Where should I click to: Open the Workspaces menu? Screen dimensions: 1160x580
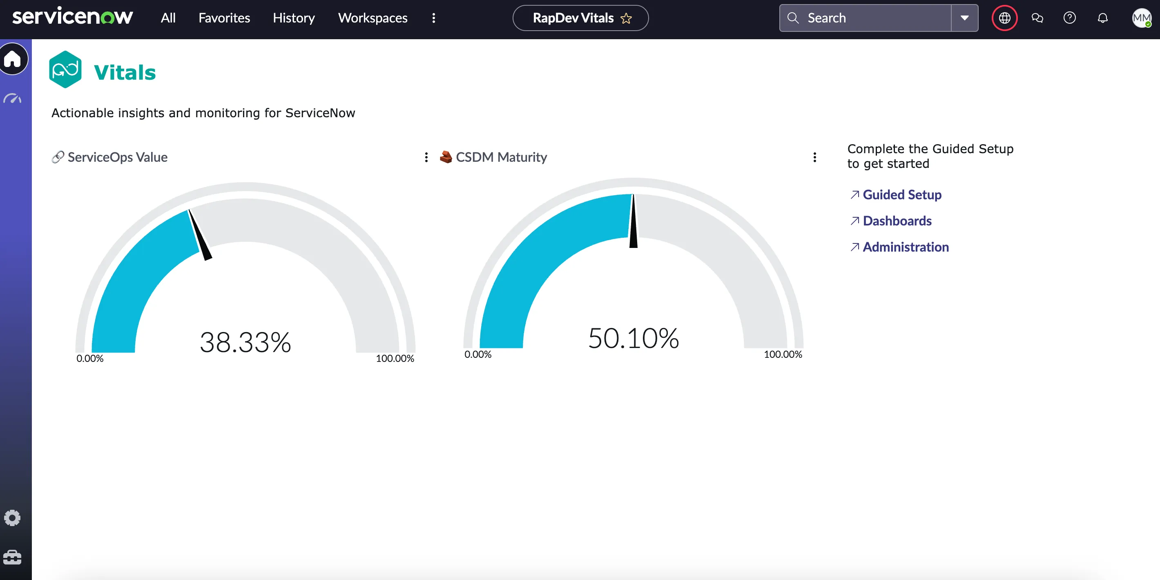373,18
